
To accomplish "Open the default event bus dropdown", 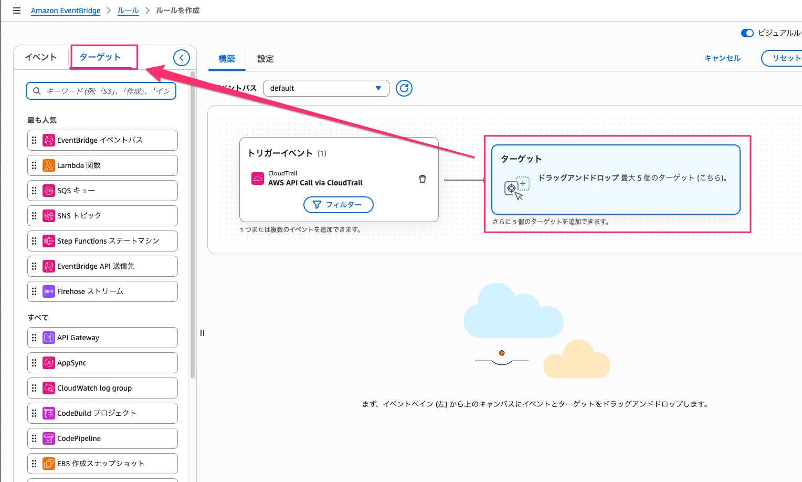I will coord(326,88).
